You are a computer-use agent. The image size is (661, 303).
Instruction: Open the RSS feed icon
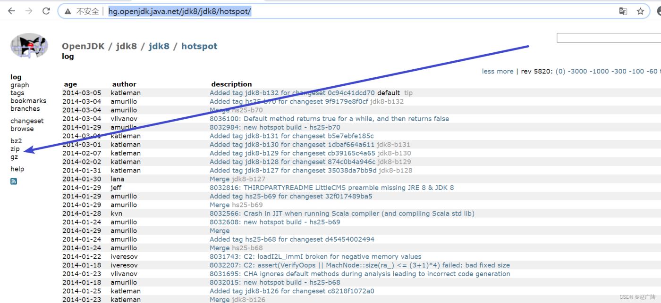pyautogui.click(x=14, y=181)
